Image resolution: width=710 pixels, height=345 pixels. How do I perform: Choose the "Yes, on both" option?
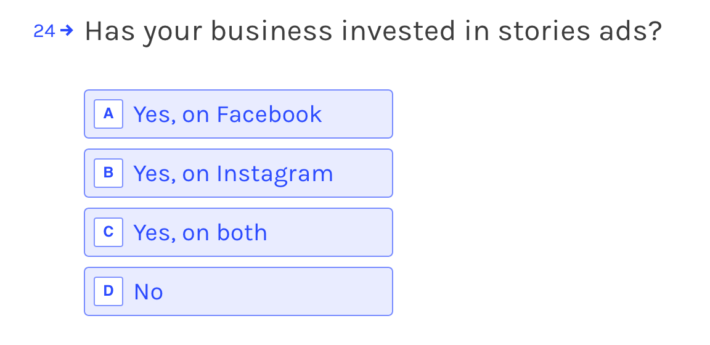pyautogui.click(x=238, y=232)
